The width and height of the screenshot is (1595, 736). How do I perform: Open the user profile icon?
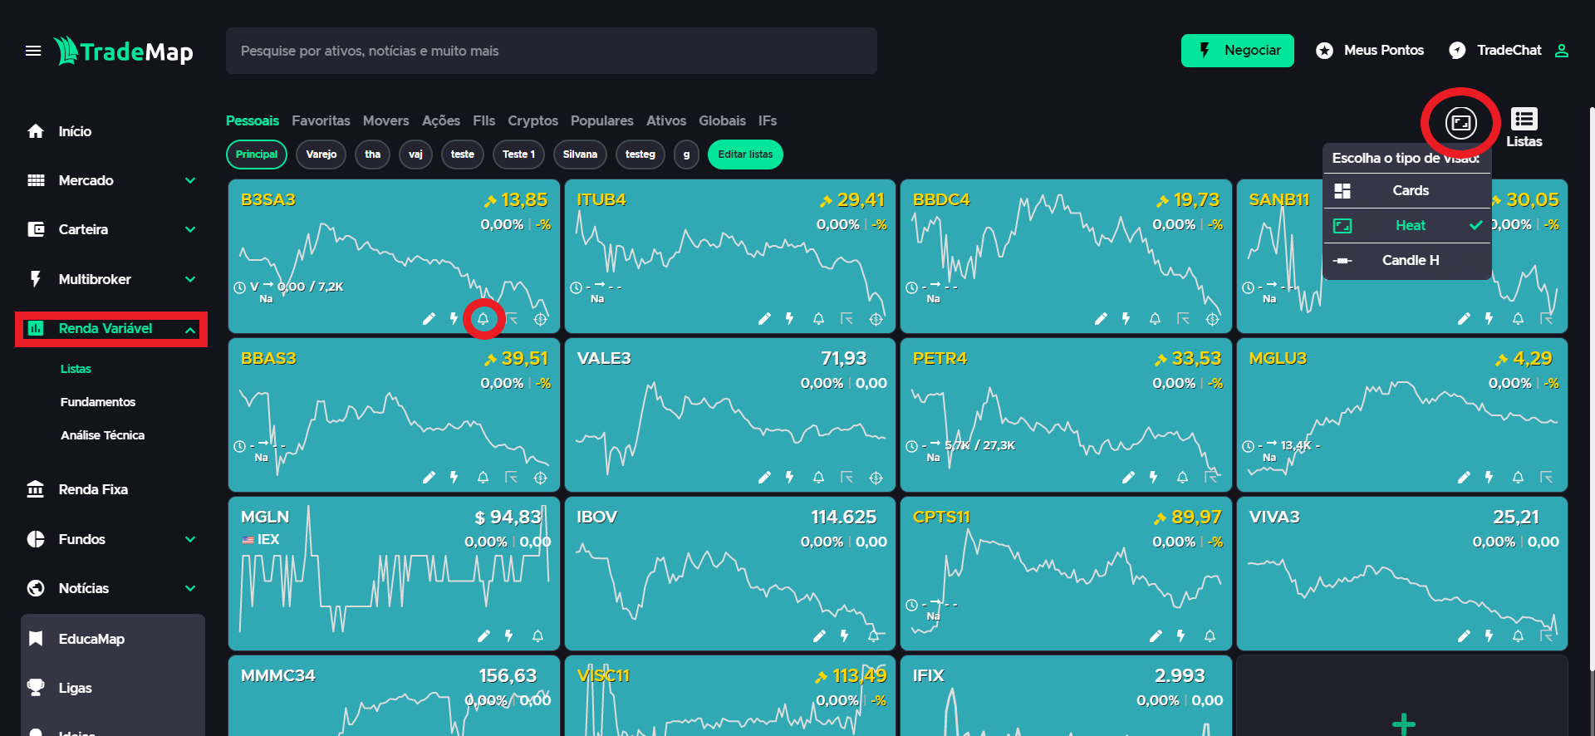pyautogui.click(x=1562, y=51)
